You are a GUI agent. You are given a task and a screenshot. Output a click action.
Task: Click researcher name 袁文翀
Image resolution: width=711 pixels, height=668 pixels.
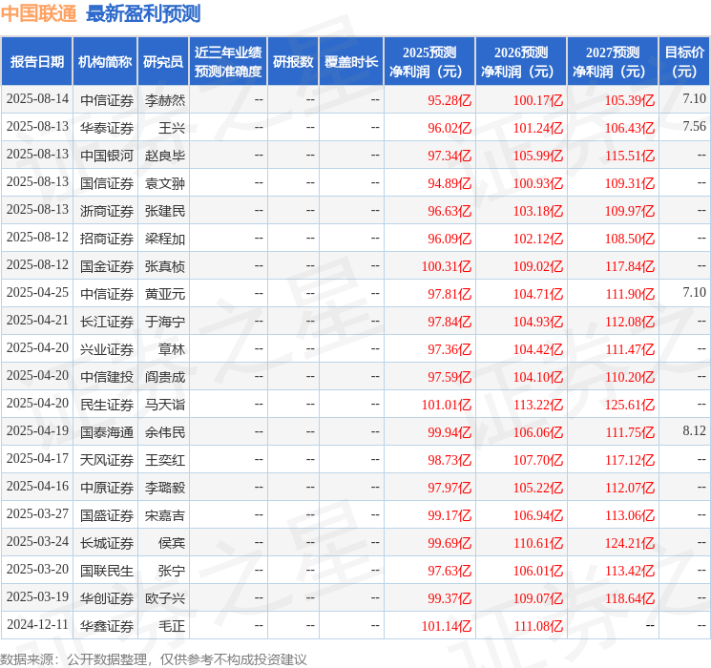[x=164, y=183]
